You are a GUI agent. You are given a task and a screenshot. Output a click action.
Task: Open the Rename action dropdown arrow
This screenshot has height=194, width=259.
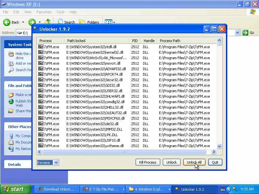56,163
